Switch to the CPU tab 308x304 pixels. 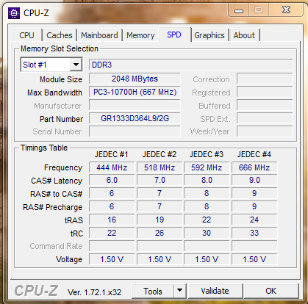tap(26, 35)
